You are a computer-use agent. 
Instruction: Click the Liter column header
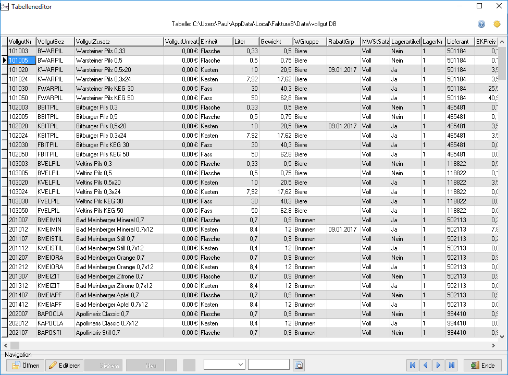[x=246, y=42]
